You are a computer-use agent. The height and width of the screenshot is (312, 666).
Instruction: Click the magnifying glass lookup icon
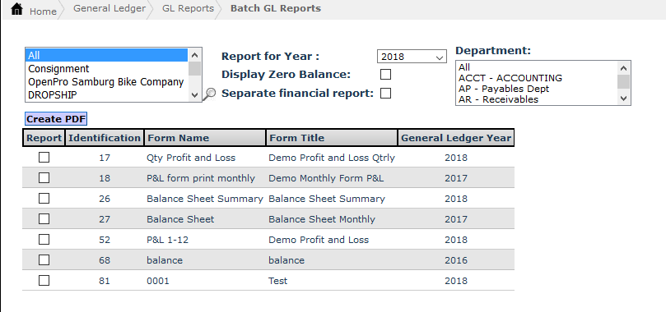208,94
